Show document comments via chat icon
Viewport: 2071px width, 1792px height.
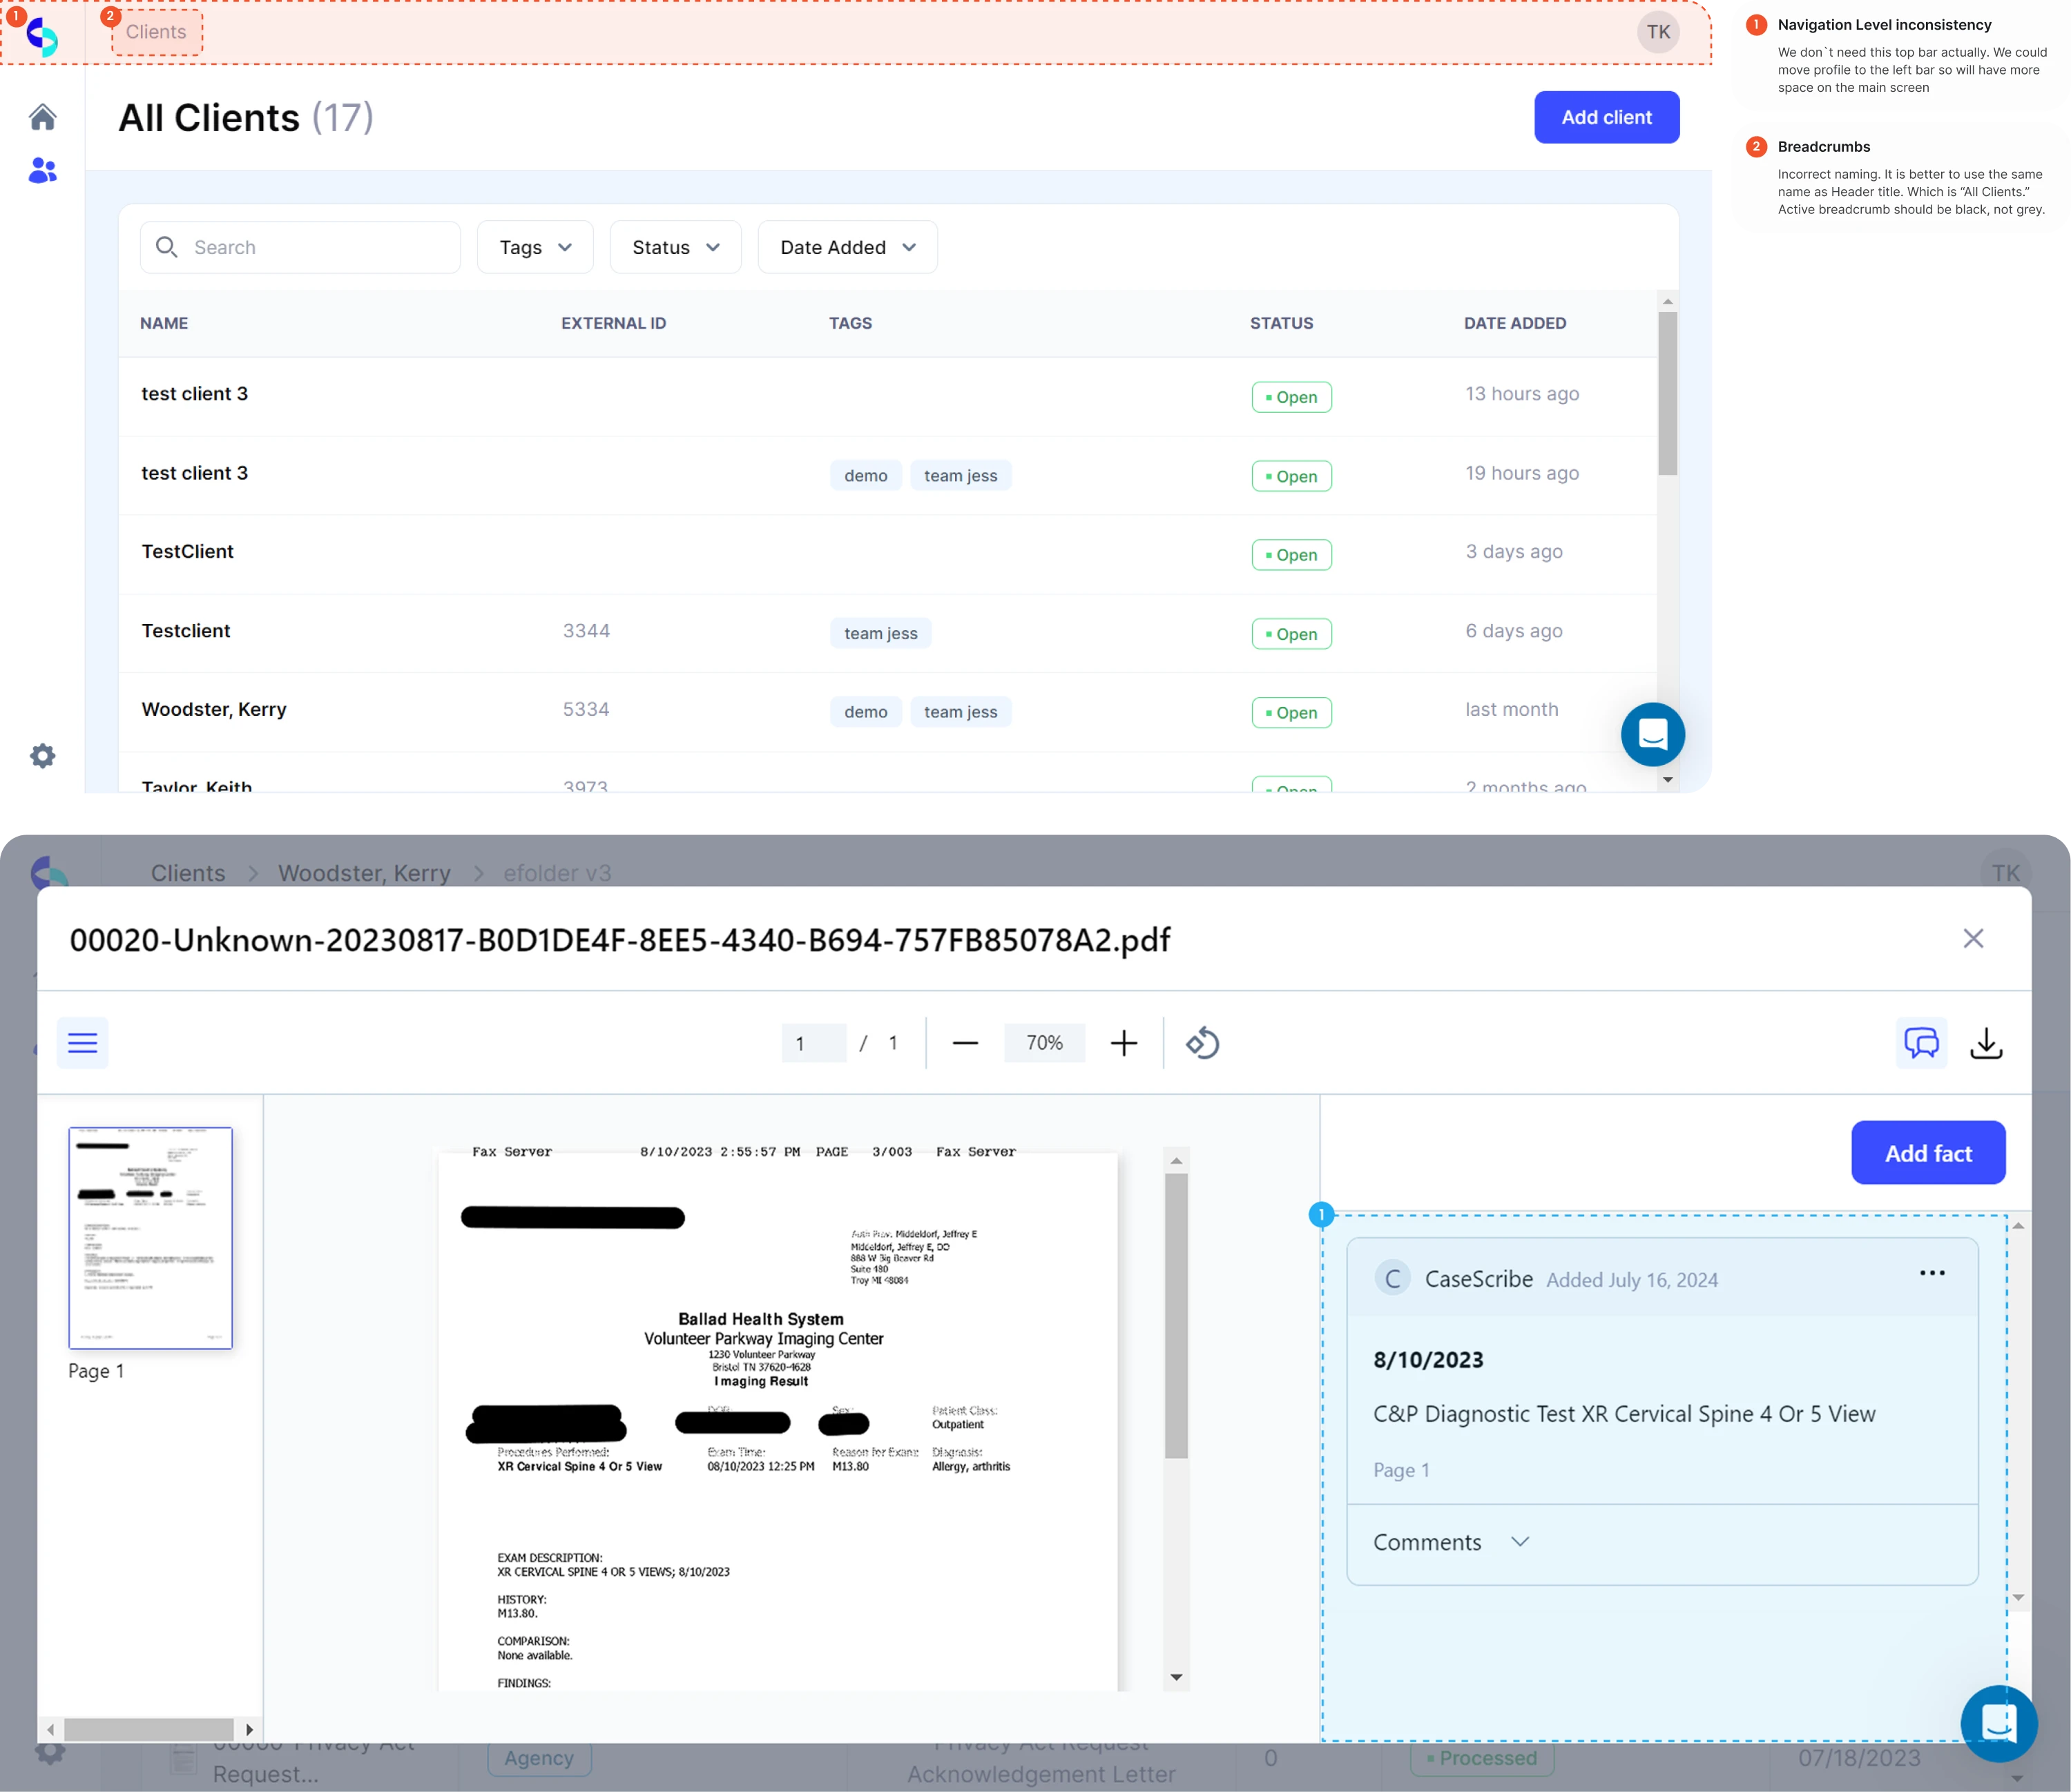click(1921, 1042)
